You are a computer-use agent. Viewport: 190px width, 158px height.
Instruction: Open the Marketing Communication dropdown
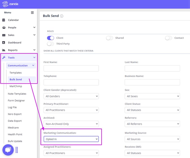[71, 139]
